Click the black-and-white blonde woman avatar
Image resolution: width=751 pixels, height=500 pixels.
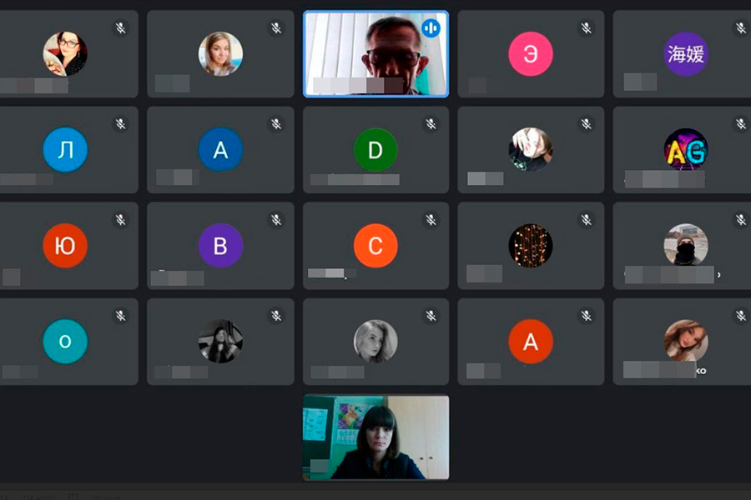point(375,341)
